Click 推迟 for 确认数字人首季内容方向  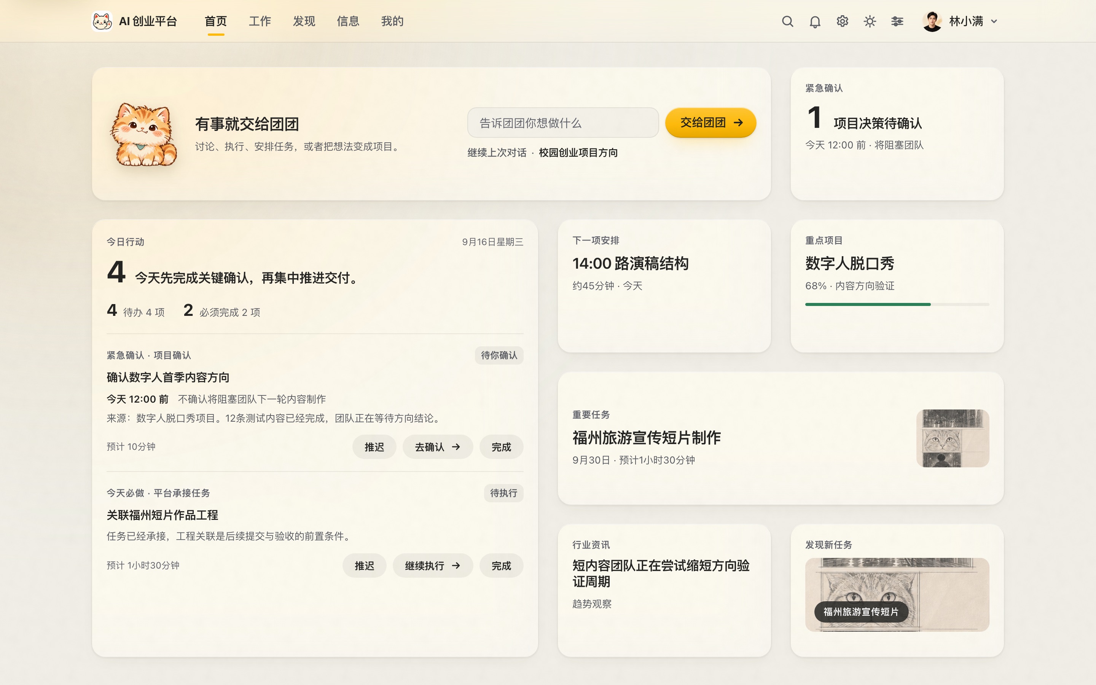[x=374, y=447]
